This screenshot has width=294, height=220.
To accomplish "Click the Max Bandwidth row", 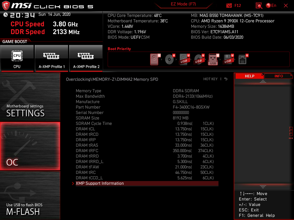I will pos(147,96).
